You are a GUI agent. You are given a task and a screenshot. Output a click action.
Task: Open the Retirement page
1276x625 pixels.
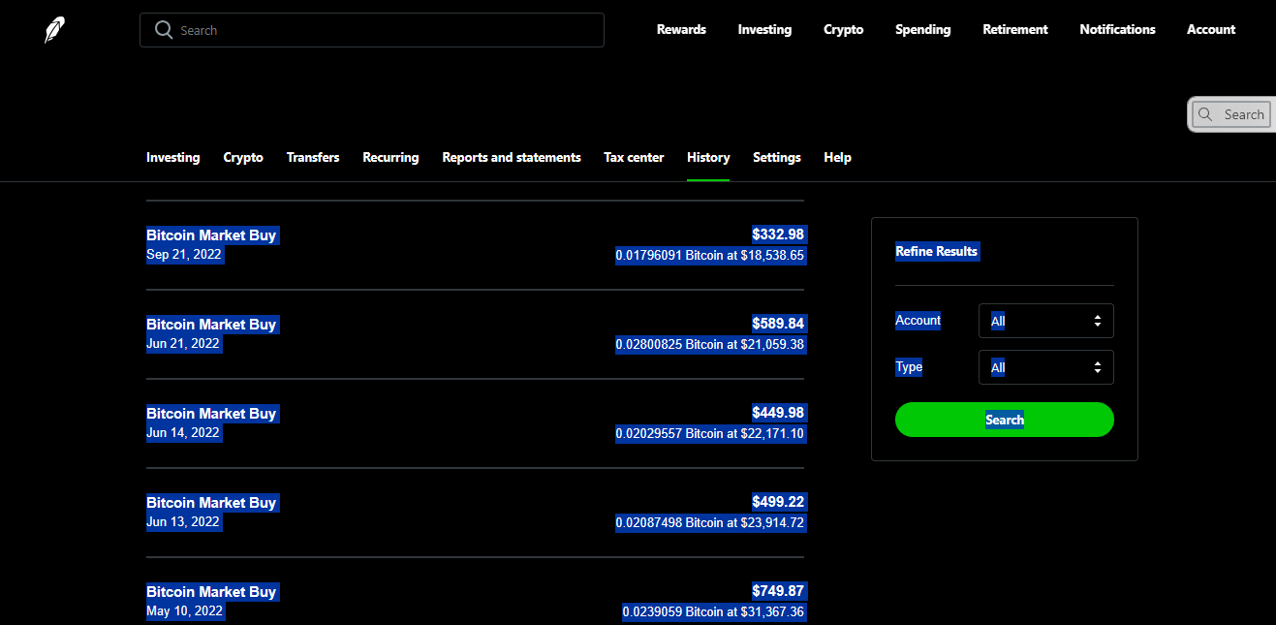coord(1014,30)
